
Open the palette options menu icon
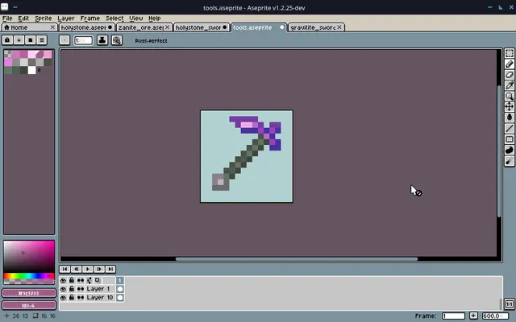pyautogui.click(x=41, y=40)
